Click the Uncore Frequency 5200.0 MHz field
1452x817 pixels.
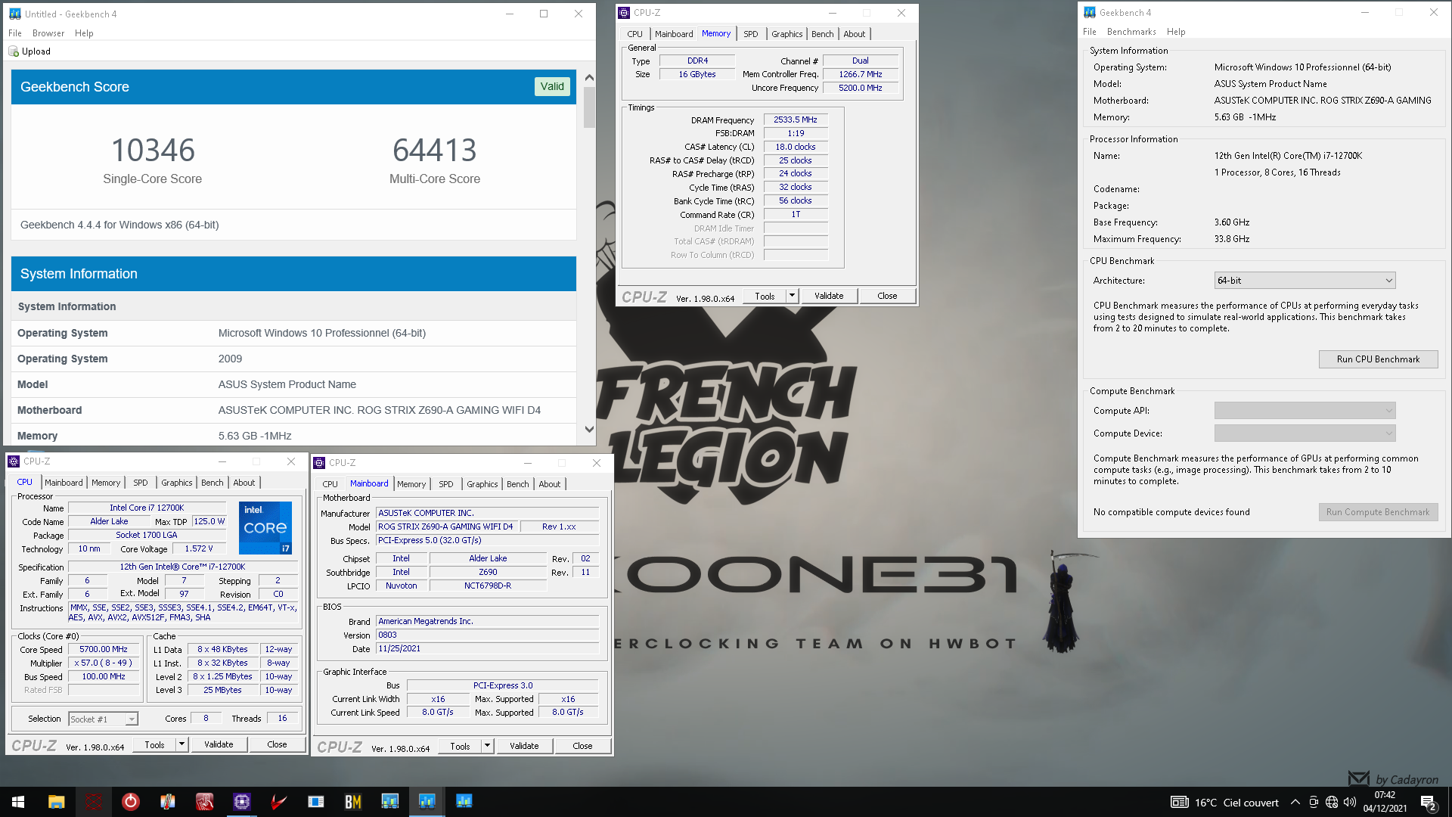coord(861,88)
